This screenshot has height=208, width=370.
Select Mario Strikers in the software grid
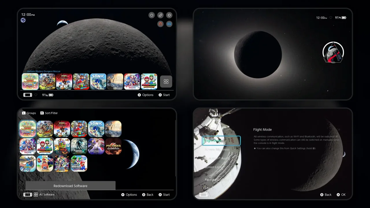click(45, 129)
